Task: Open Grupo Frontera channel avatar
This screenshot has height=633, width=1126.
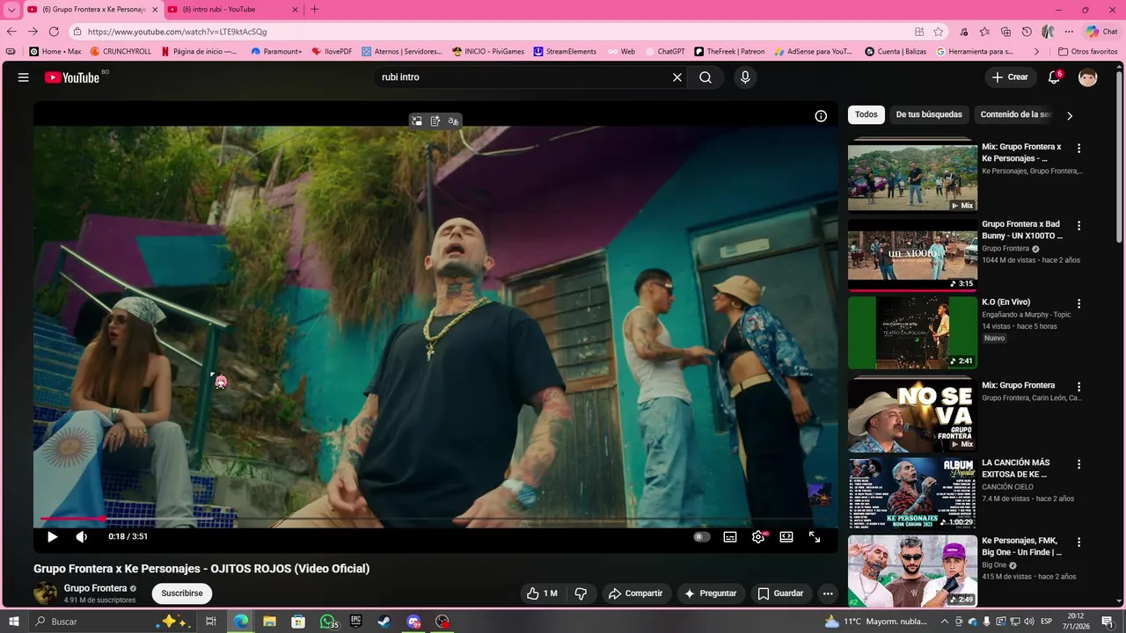Action: tap(45, 593)
